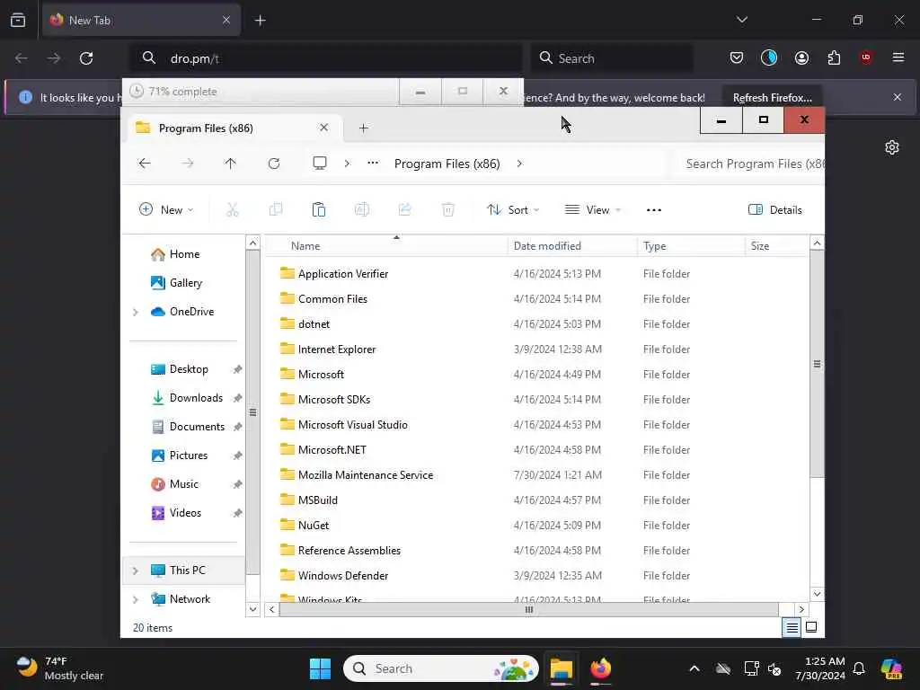The width and height of the screenshot is (920, 690).
Task: Open the New dropdown in Explorer
Action: coord(166,209)
